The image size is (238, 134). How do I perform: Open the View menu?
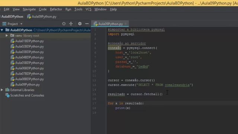tap(16, 9)
